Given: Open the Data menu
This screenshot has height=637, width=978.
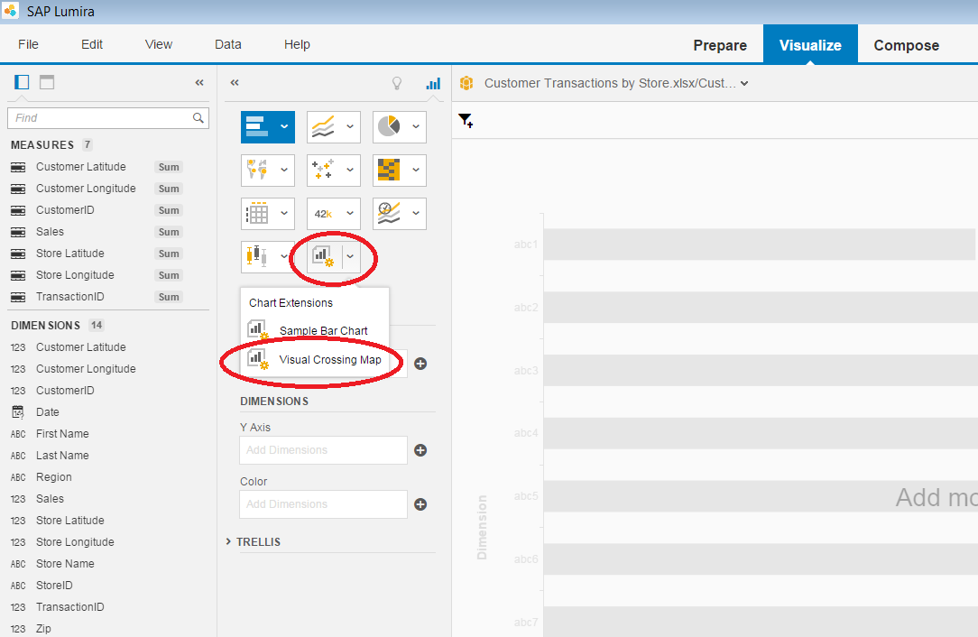Looking at the screenshot, I should (x=227, y=44).
